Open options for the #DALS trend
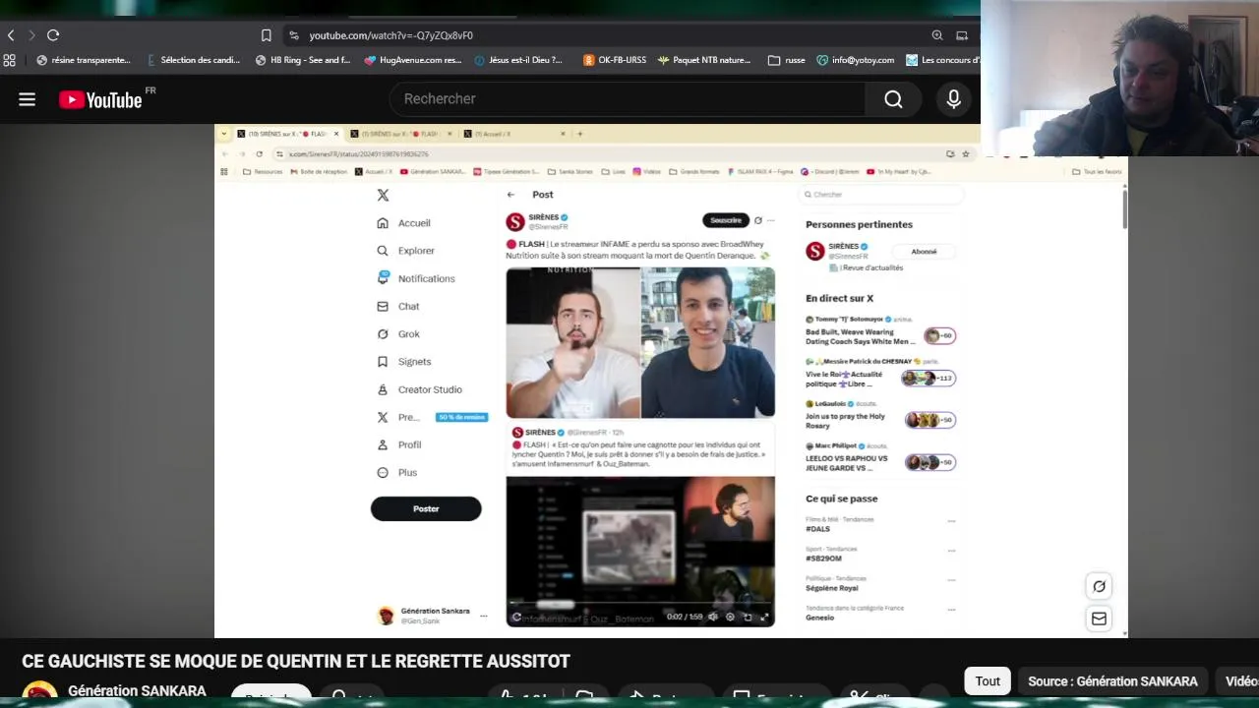Viewport: 1259px width, 708px height. (951, 521)
